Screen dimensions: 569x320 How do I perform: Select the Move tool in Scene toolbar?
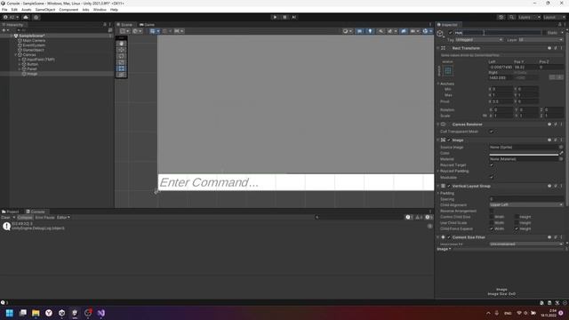click(121, 50)
